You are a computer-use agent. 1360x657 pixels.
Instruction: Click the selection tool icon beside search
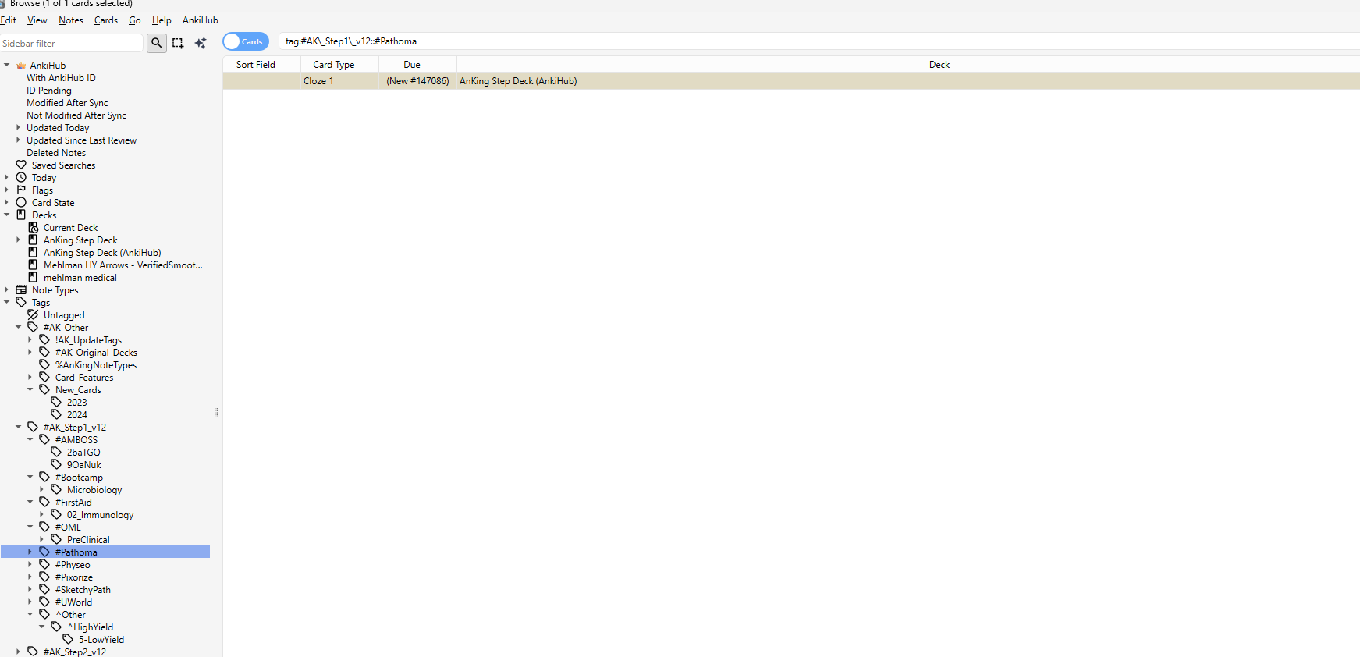pos(178,43)
